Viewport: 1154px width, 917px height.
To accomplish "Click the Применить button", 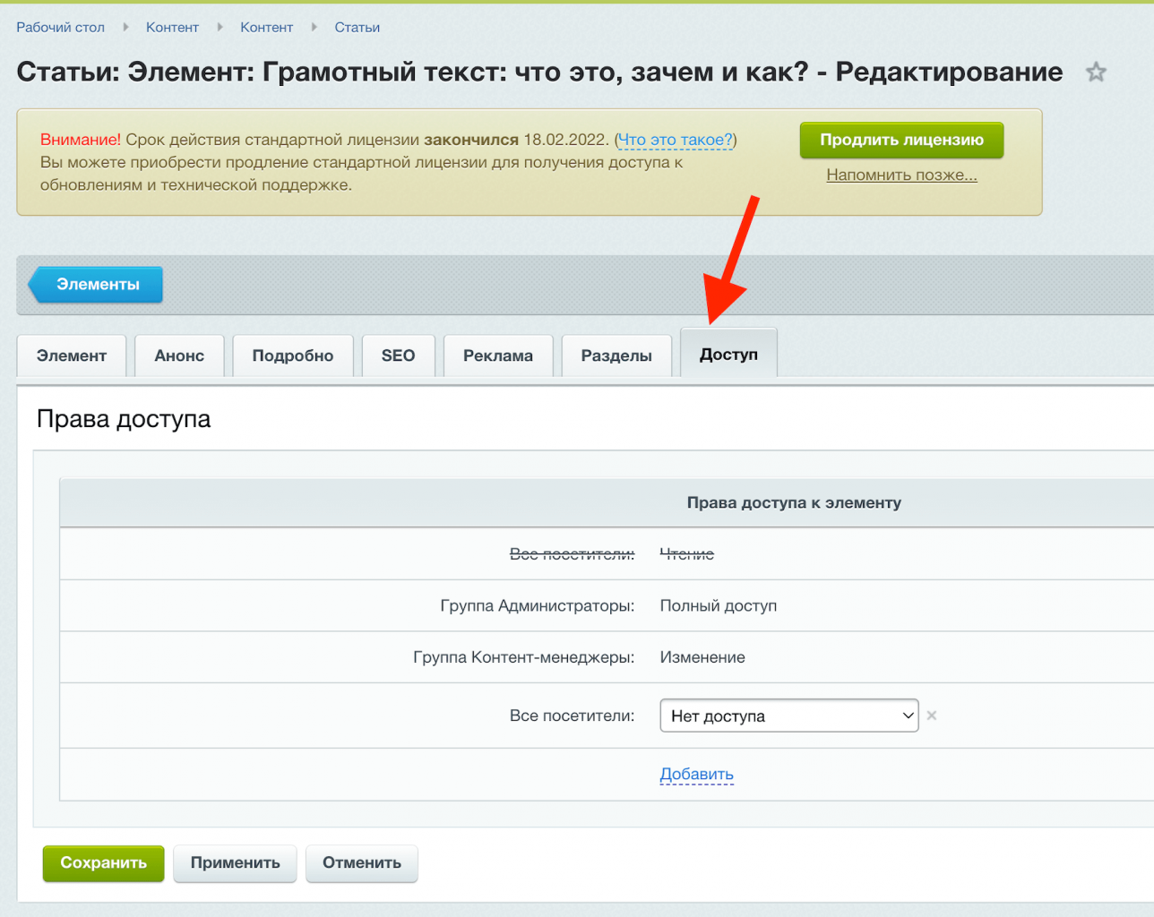I will (x=235, y=863).
